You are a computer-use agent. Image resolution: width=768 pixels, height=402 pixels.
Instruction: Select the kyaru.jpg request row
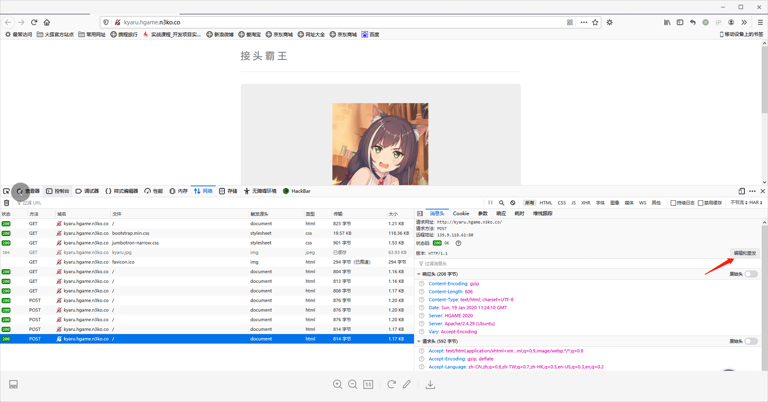tap(207, 253)
